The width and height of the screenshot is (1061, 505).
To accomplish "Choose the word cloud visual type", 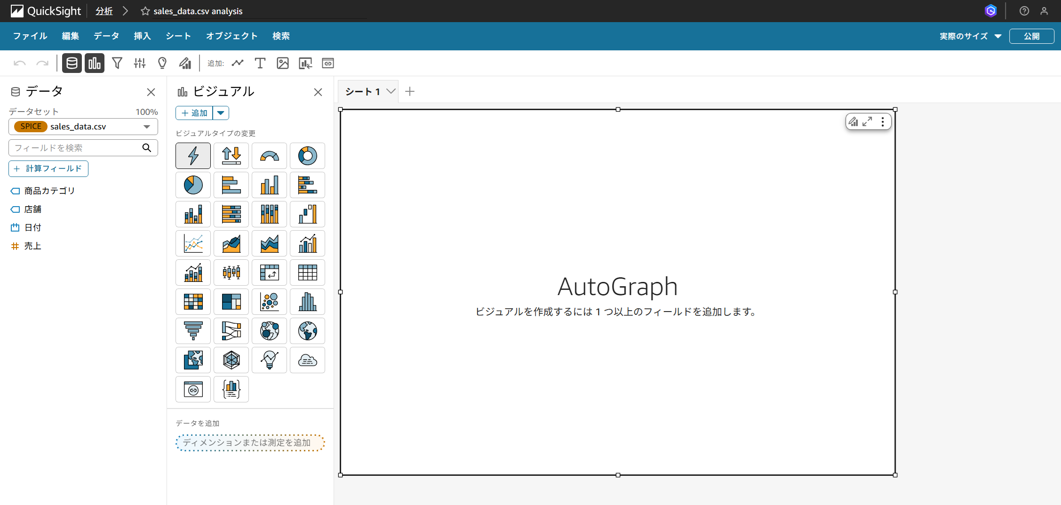I will 307,360.
